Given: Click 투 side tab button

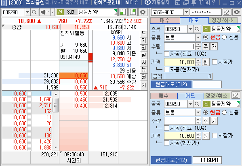Looking at the screenshot, I should [x=144, y=33].
